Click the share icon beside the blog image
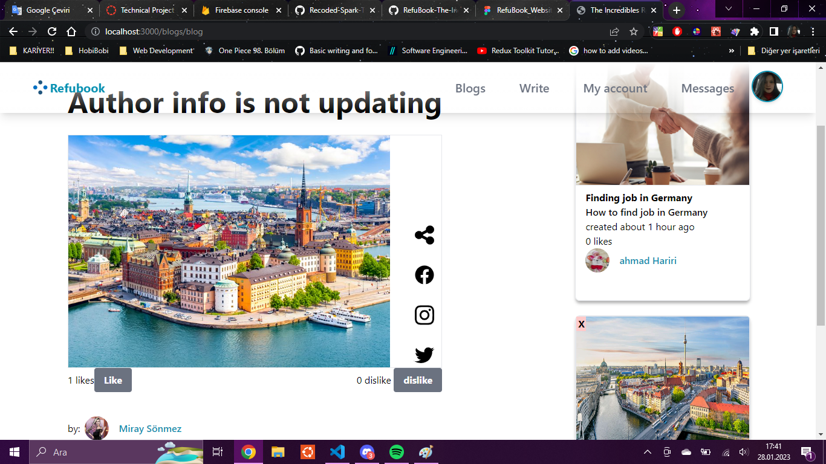This screenshot has height=464, width=826. coord(424,234)
